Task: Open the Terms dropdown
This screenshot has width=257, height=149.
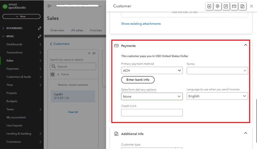Action: (x=217, y=70)
